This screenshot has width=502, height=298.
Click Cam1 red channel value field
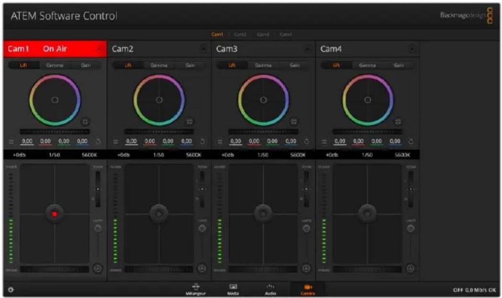(45, 141)
